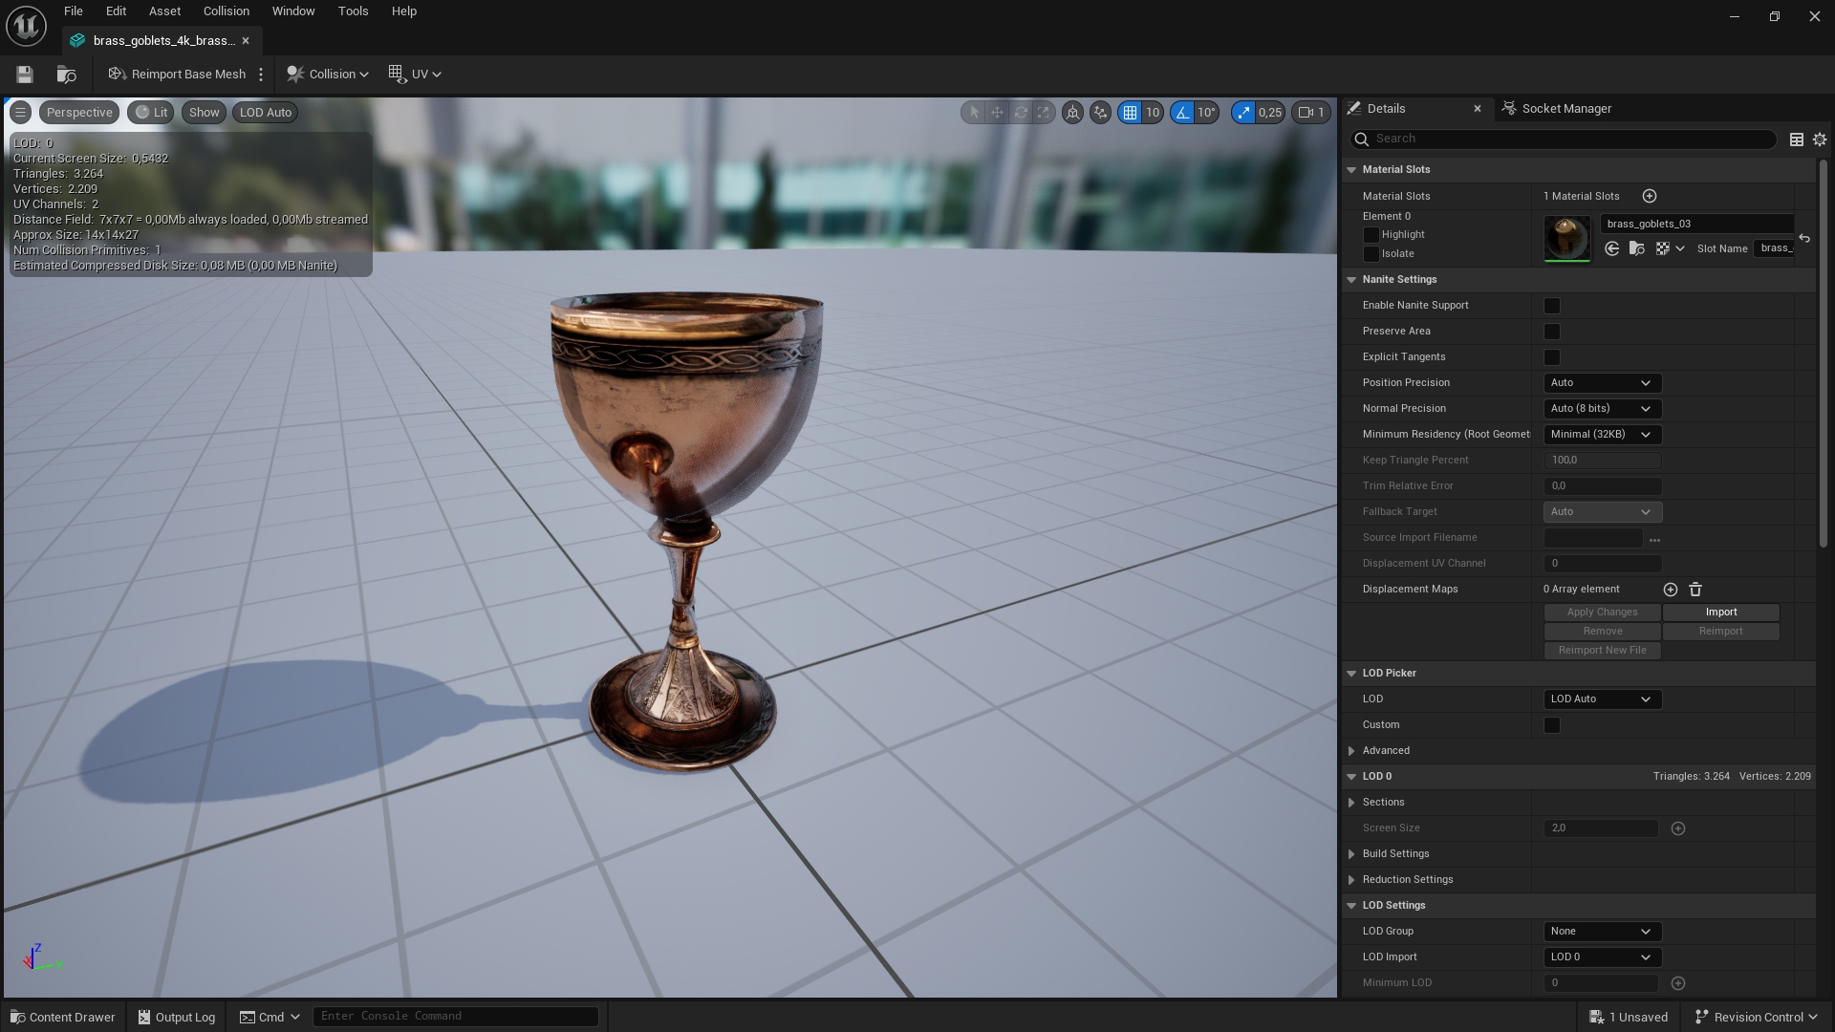Open the camera speed setting
Screen dimensions: 1835x1032
click(1311, 112)
